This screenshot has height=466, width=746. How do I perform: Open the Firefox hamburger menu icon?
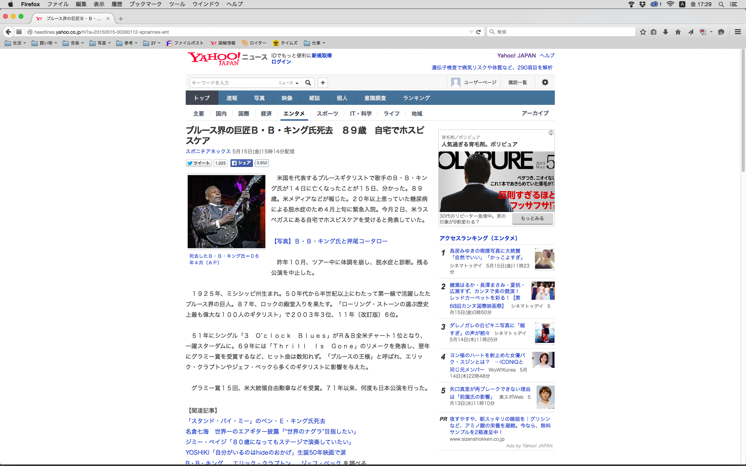tap(737, 32)
